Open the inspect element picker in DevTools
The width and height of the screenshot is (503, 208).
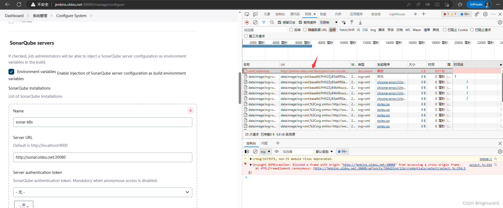(247, 14)
